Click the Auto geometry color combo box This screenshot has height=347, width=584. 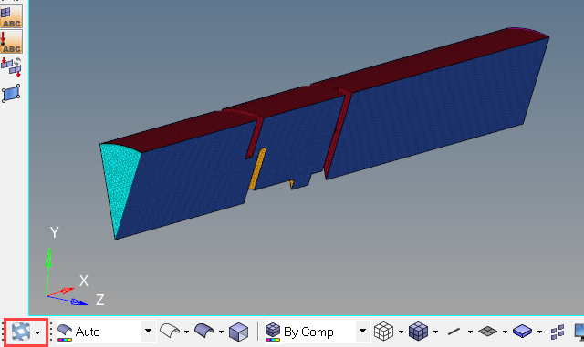pos(106,331)
